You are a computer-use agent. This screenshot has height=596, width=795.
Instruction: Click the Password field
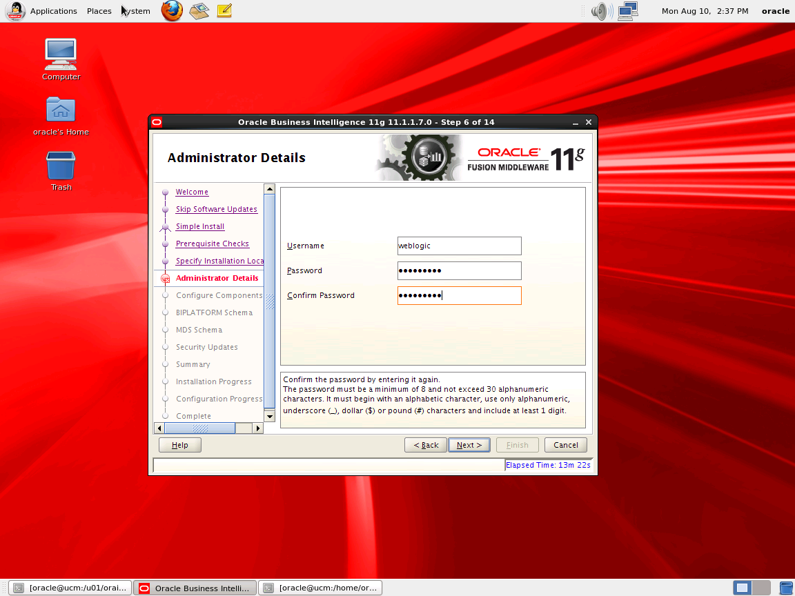[460, 270]
